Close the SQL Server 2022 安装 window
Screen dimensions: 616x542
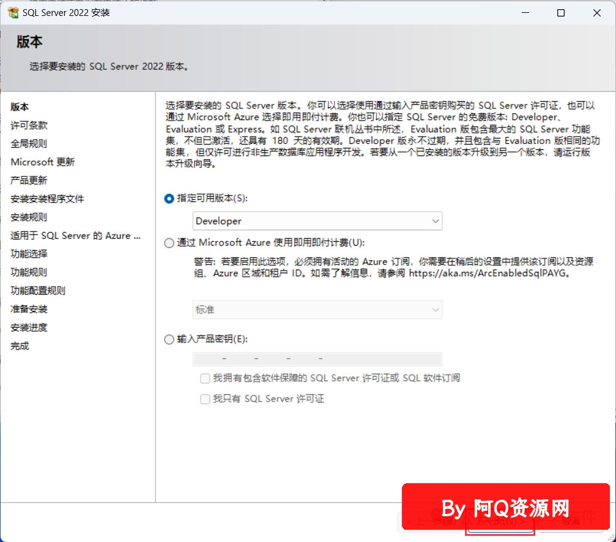(x=597, y=13)
